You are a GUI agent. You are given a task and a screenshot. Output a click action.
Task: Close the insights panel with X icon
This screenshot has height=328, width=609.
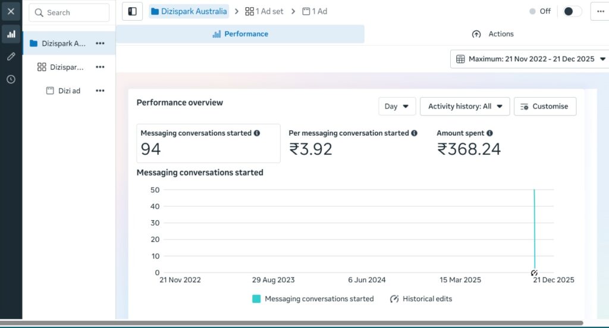pyautogui.click(x=11, y=11)
